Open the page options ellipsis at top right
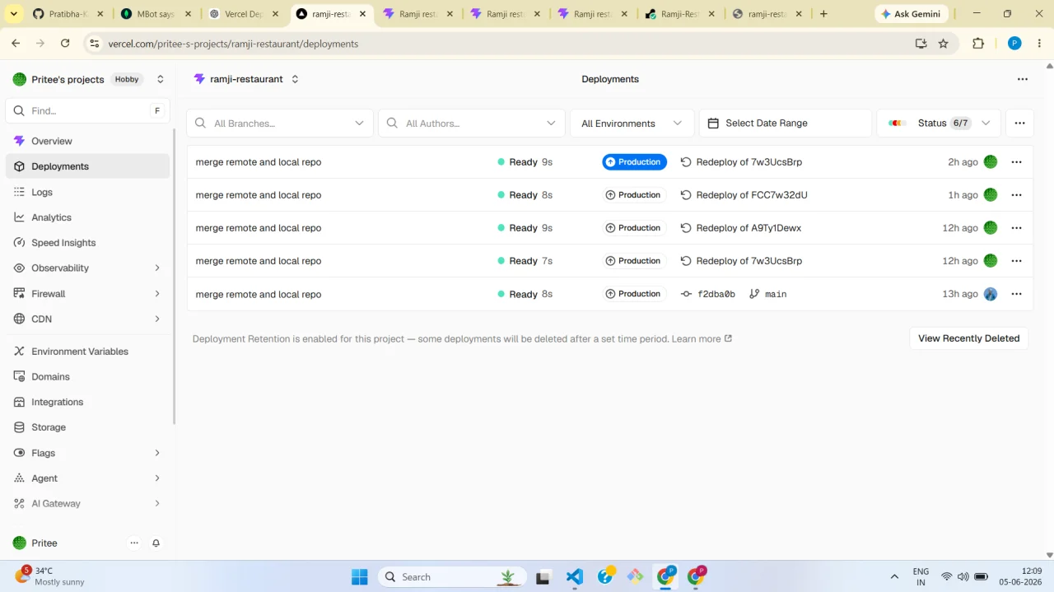 pyautogui.click(x=1023, y=79)
